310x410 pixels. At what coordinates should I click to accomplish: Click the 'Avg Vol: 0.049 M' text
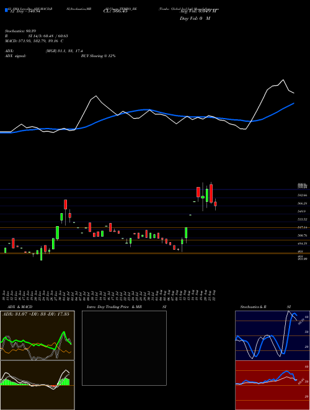click(x=198, y=11)
